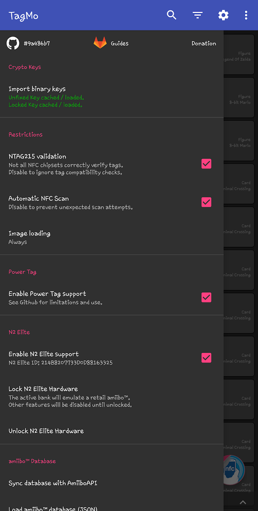Select Import binary keys
Viewport: 258px width, 511px height.
[37, 89]
